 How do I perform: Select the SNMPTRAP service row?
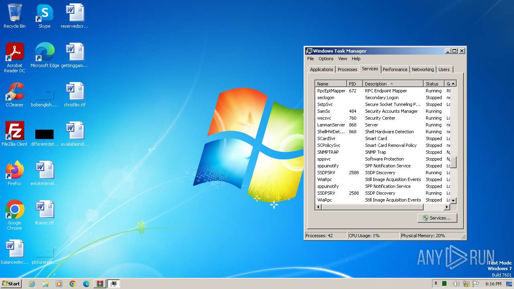(383, 152)
